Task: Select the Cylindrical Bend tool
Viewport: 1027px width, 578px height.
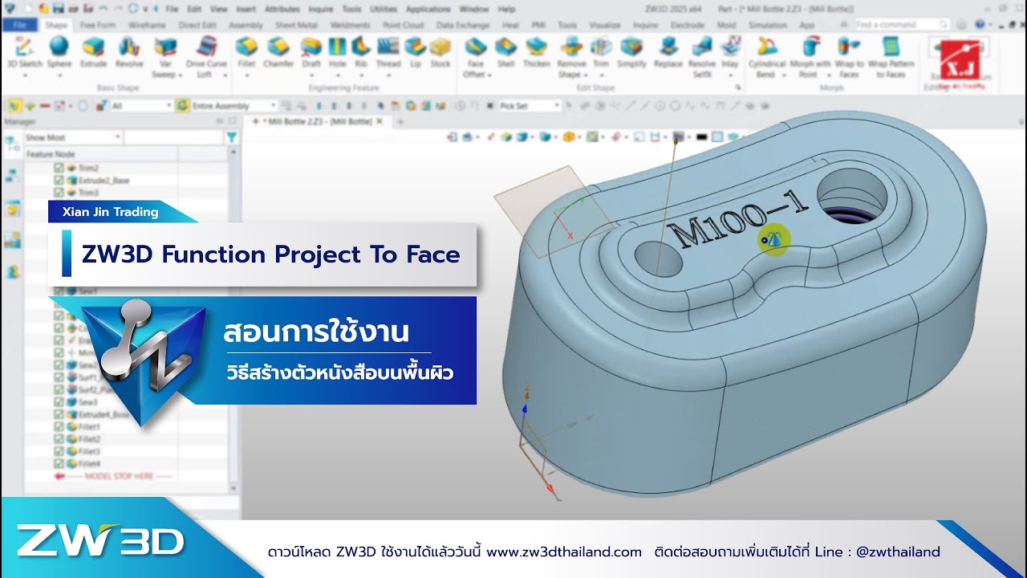Action: tap(766, 57)
